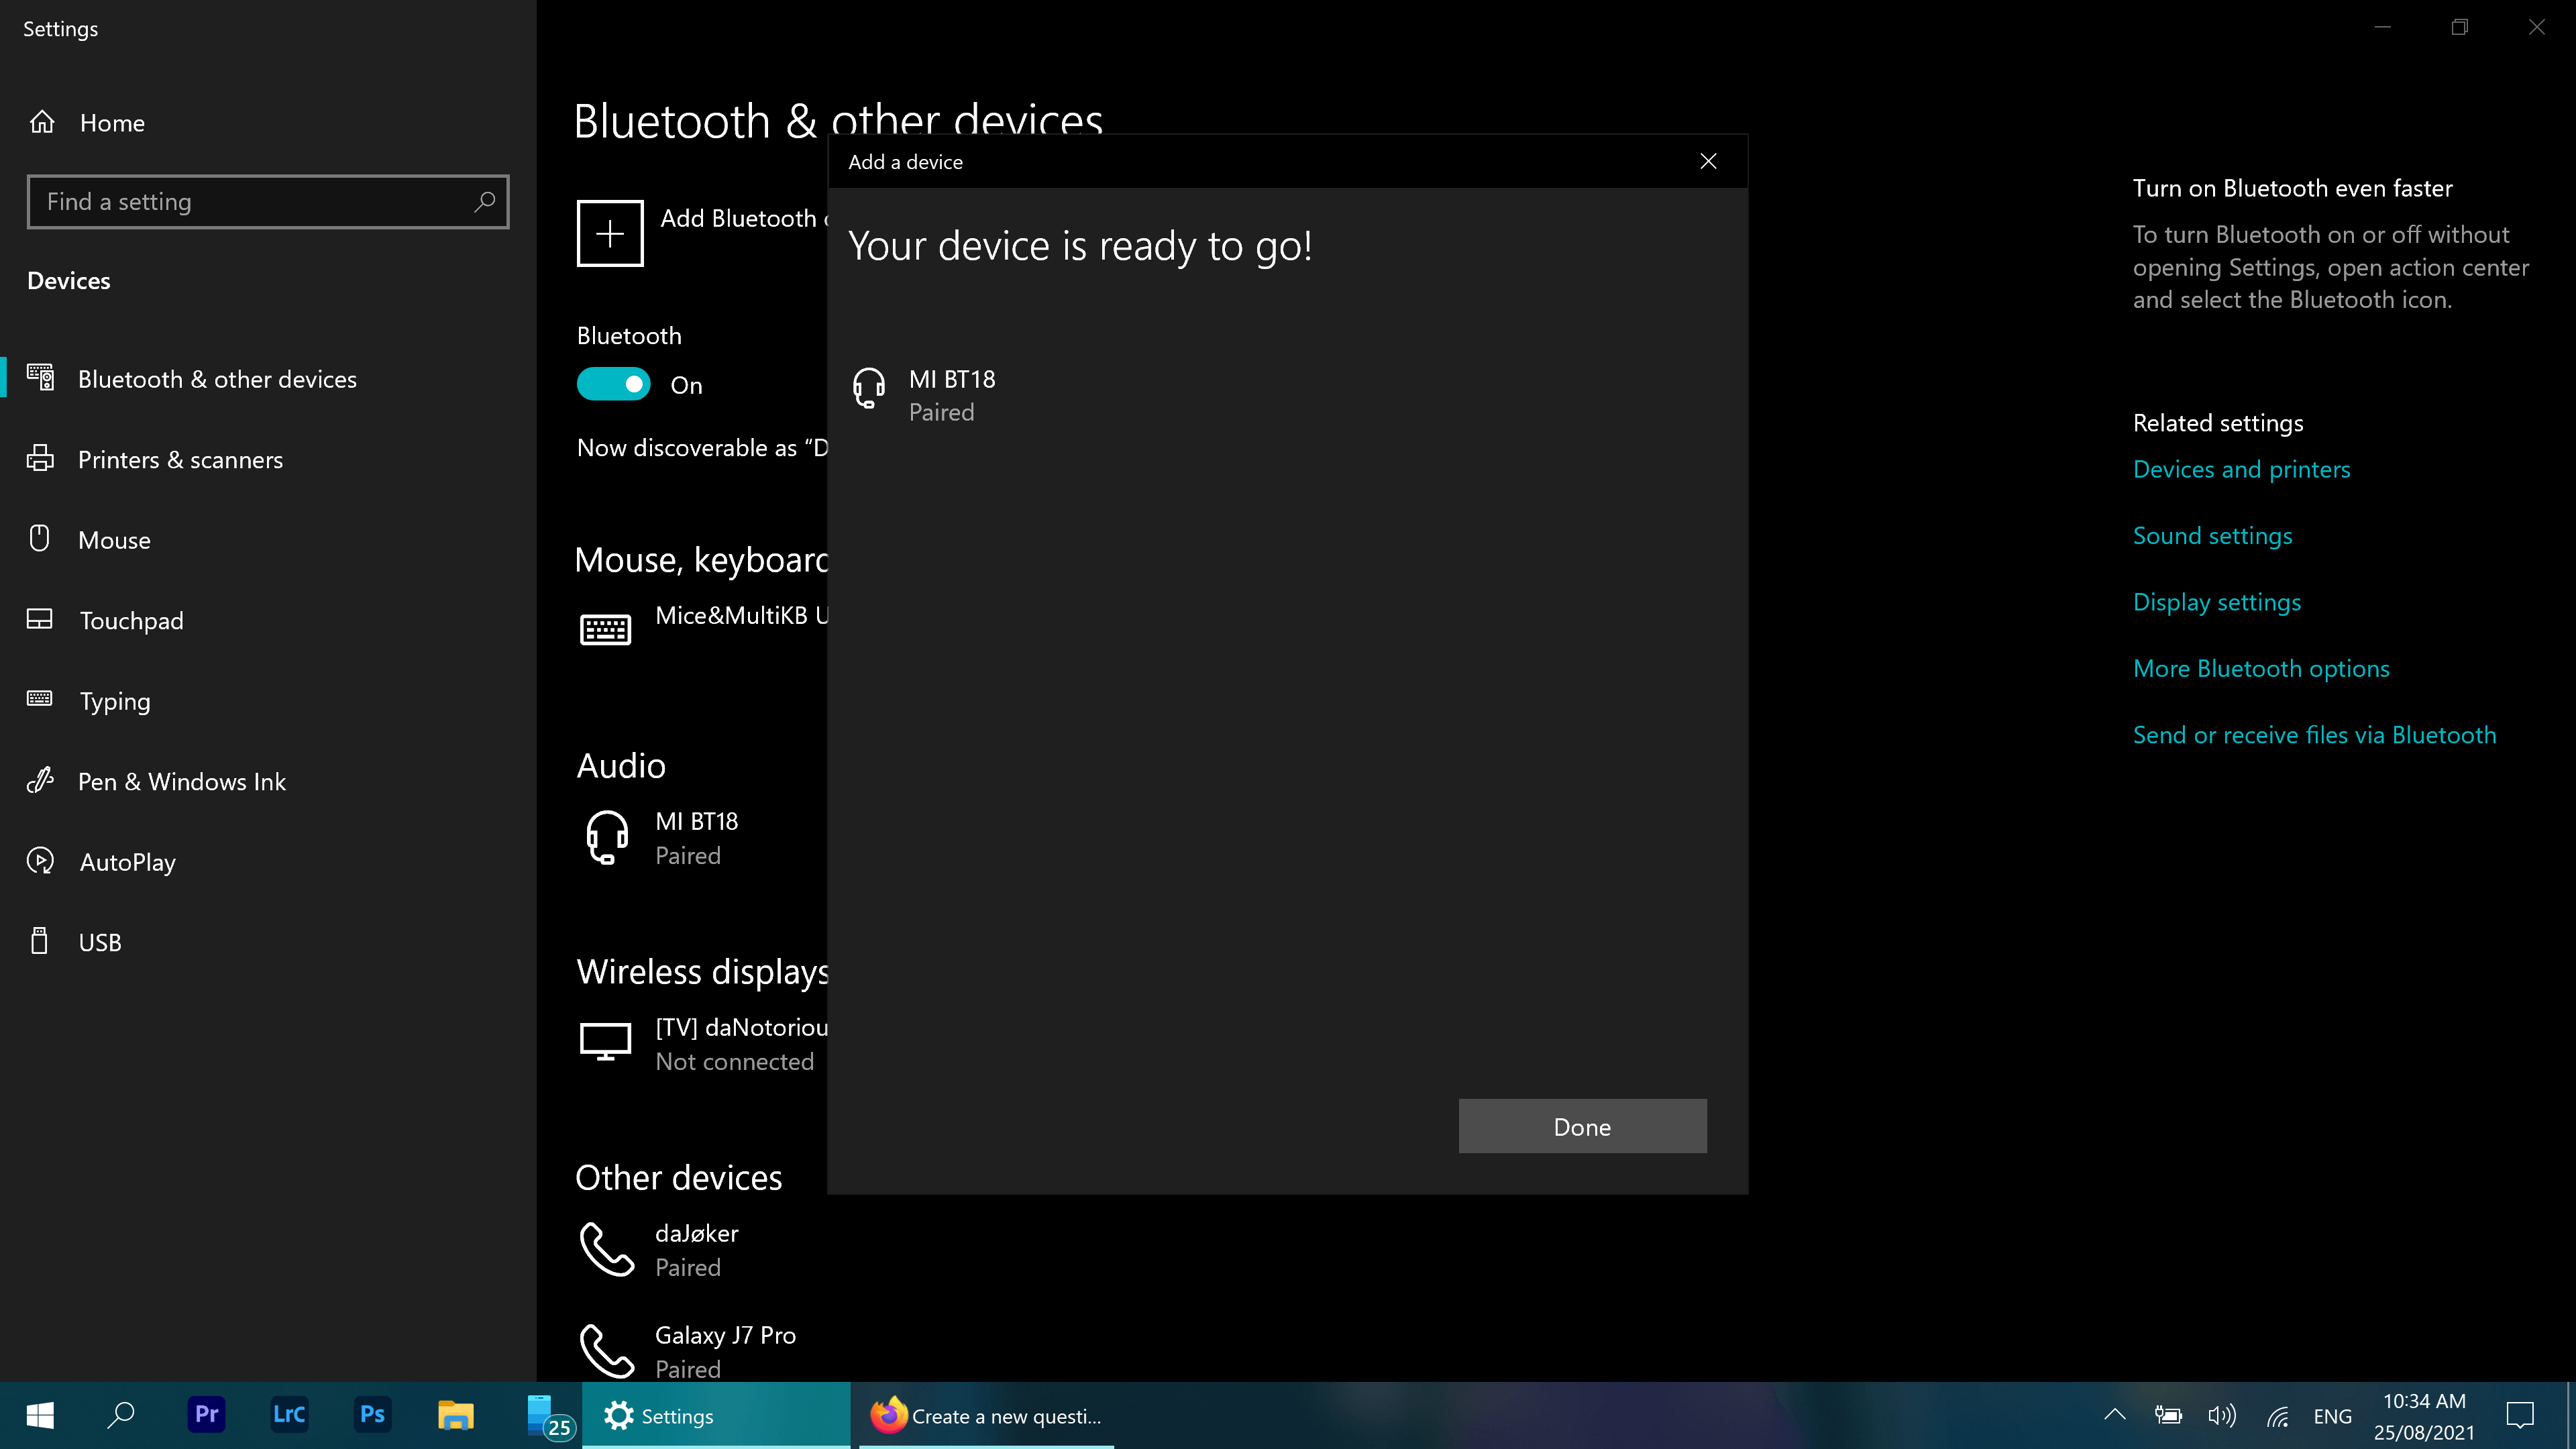The width and height of the screenshot is (2576, 1449).
Task: Open the Display settings link
Action: pos(2217,602)
